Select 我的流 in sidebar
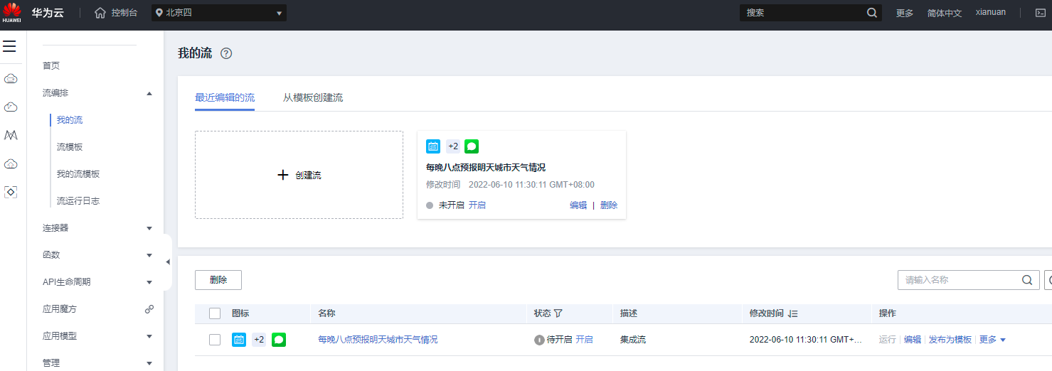This screenshot has width=1052, height=371. [70, 120]
